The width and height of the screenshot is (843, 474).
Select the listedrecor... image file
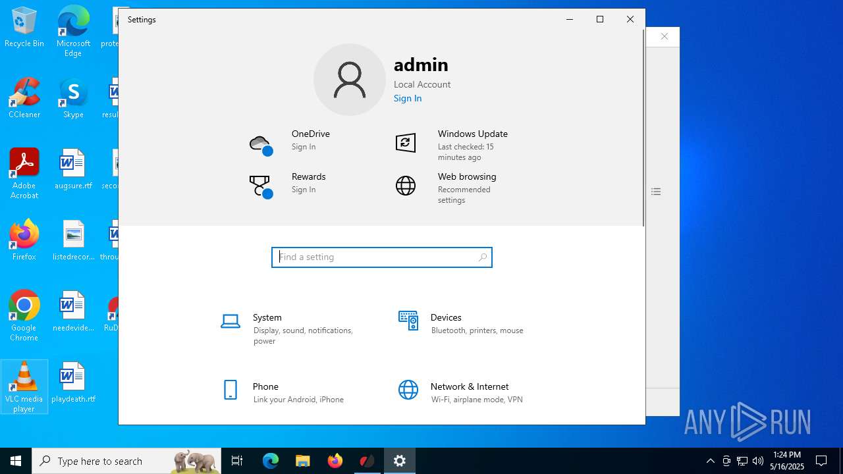click(x=73, y=240)
